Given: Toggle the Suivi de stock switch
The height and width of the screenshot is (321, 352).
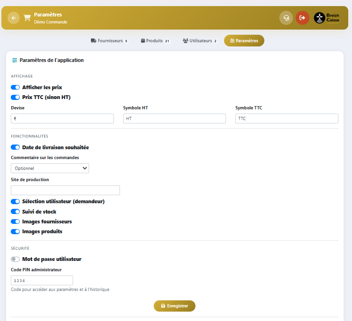Looking at the screenshot, I should 15,212.
